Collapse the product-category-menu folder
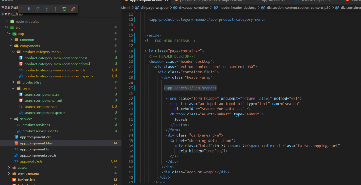 [x=13, y=52]
